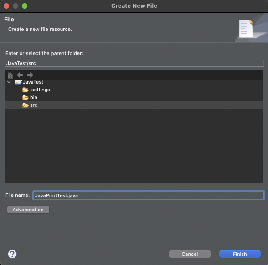Image resolution: width=268 pixels, height=265 pixels.
Task: Collapse the JavaTest tree node
Action: pos(9,82)
